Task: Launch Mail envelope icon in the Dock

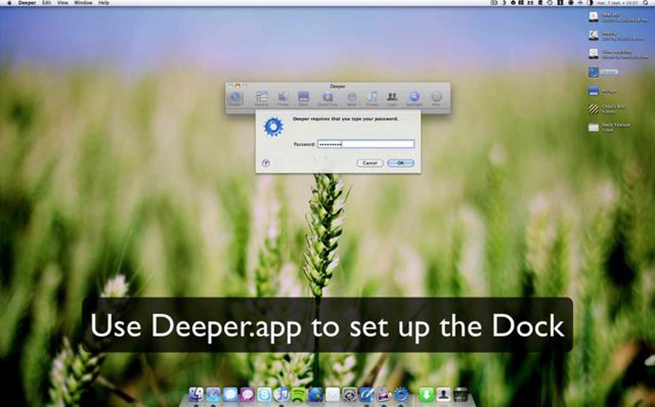Action: pos(333,394)
